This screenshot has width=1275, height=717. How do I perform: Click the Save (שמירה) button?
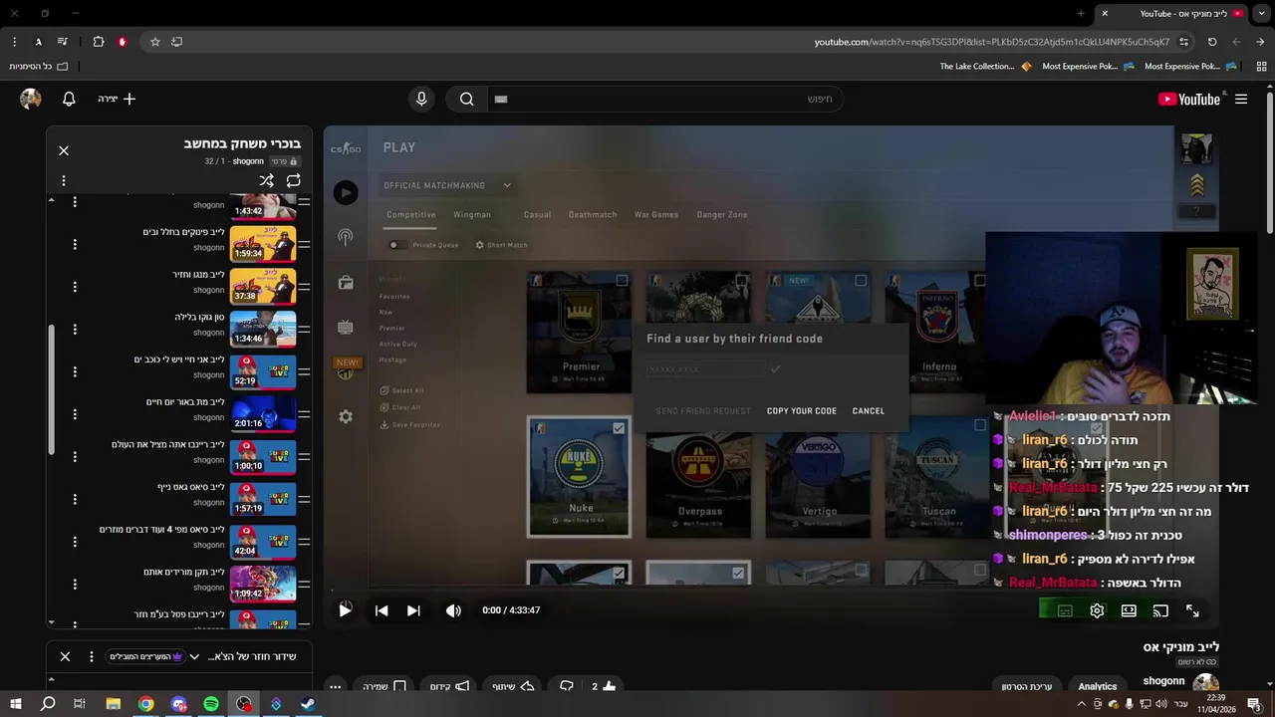click(x=384, y=686)
